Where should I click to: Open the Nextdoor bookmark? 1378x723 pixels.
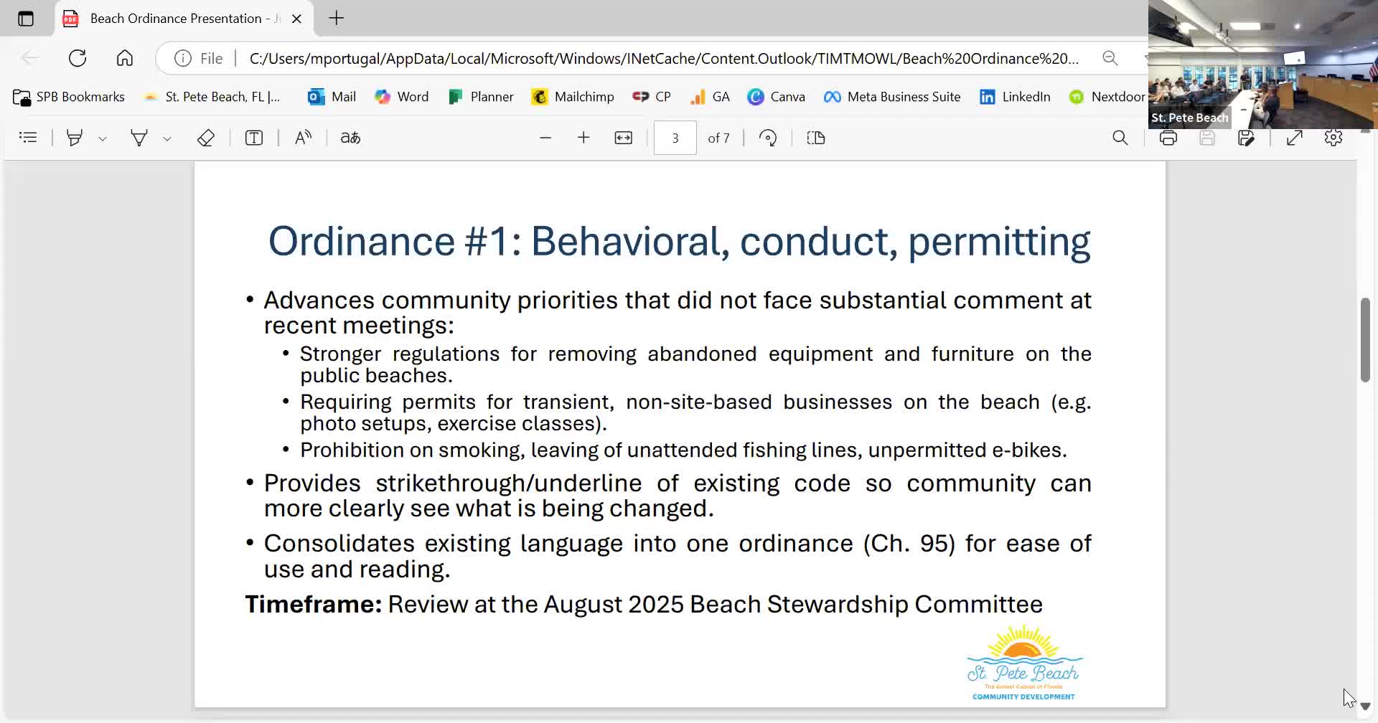[x=1107, y=97]
